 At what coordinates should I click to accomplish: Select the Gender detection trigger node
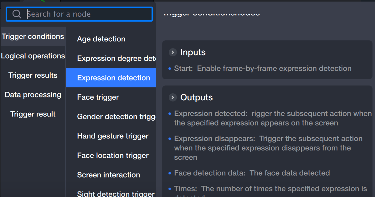coord(116,117)
